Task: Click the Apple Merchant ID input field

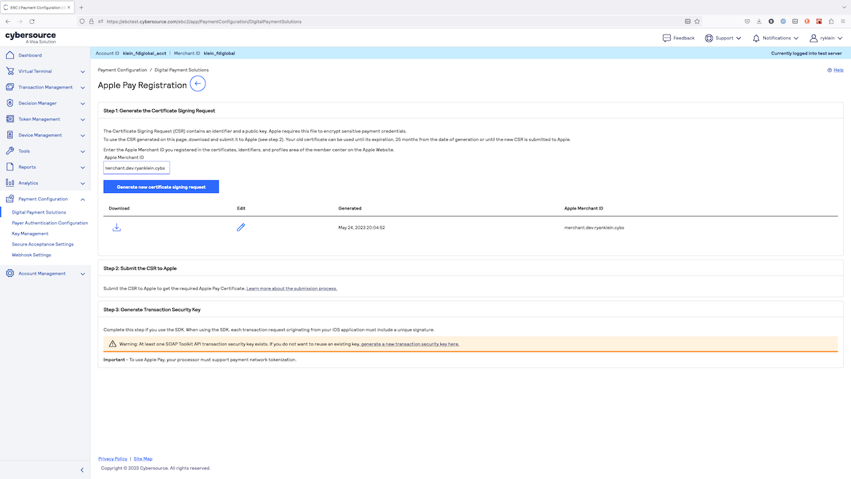Action: click(x=136, y=168)
